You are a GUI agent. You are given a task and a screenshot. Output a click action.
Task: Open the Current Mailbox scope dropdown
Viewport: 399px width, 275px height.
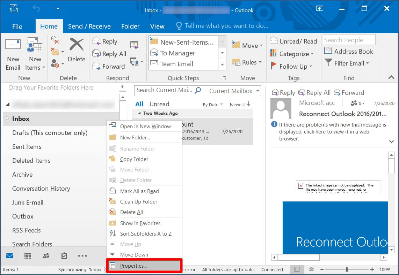[234, 91]
